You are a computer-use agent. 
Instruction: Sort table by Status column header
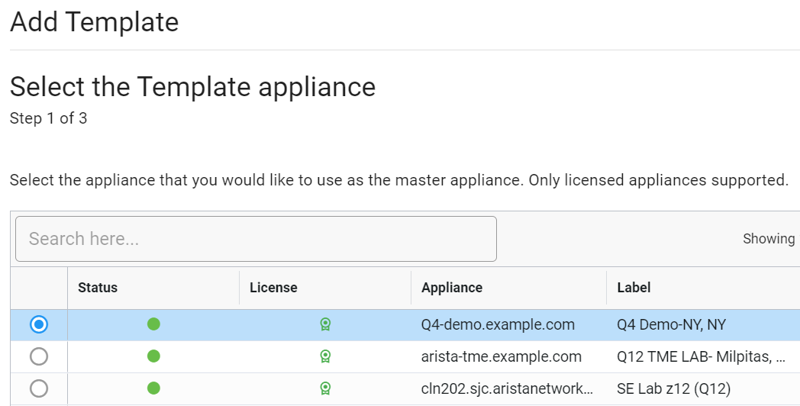click(x=98, y=288)
